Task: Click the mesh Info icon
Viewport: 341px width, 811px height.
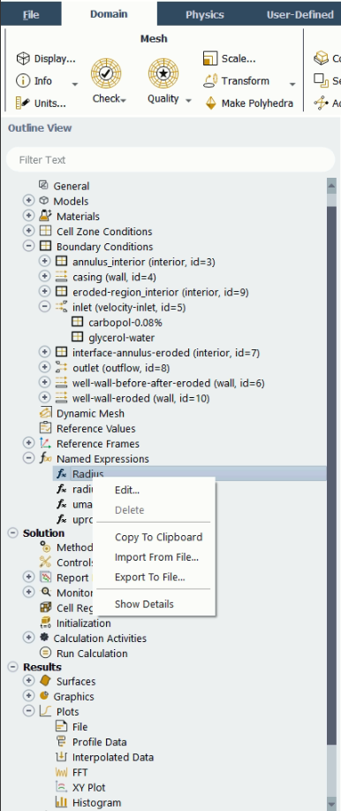Action: (x=23, y=80)
